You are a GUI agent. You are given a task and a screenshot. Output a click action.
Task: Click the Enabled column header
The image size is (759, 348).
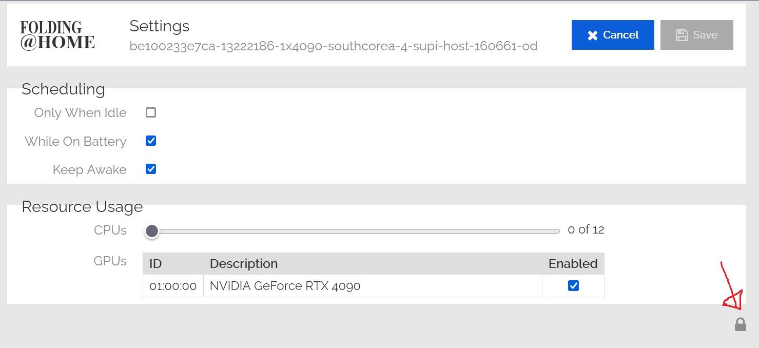click(573, 263)
